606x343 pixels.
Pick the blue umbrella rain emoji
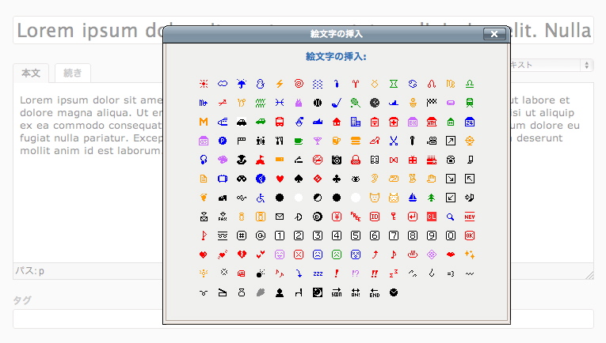point(242,84)
